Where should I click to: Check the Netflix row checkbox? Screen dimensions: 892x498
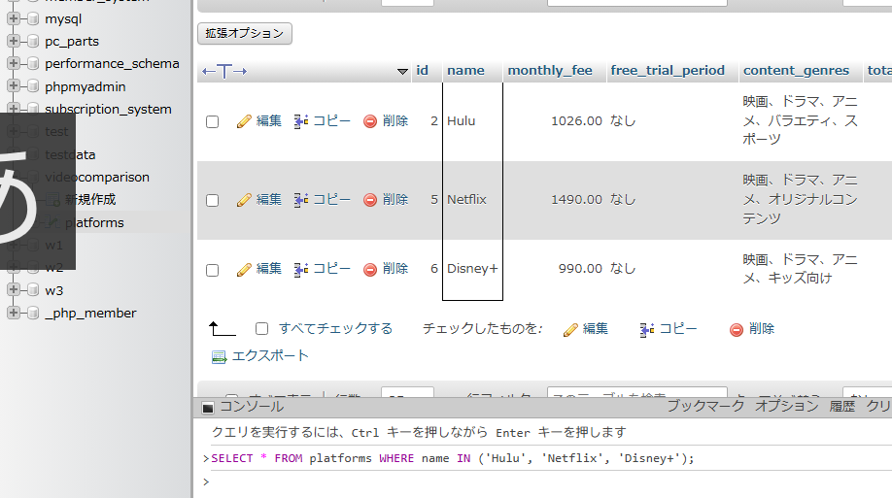[x=213, y=201]
